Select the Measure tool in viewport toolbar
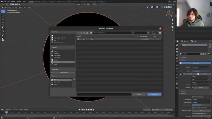This screenshot has height=119, width=212. (x=3, y=40)
